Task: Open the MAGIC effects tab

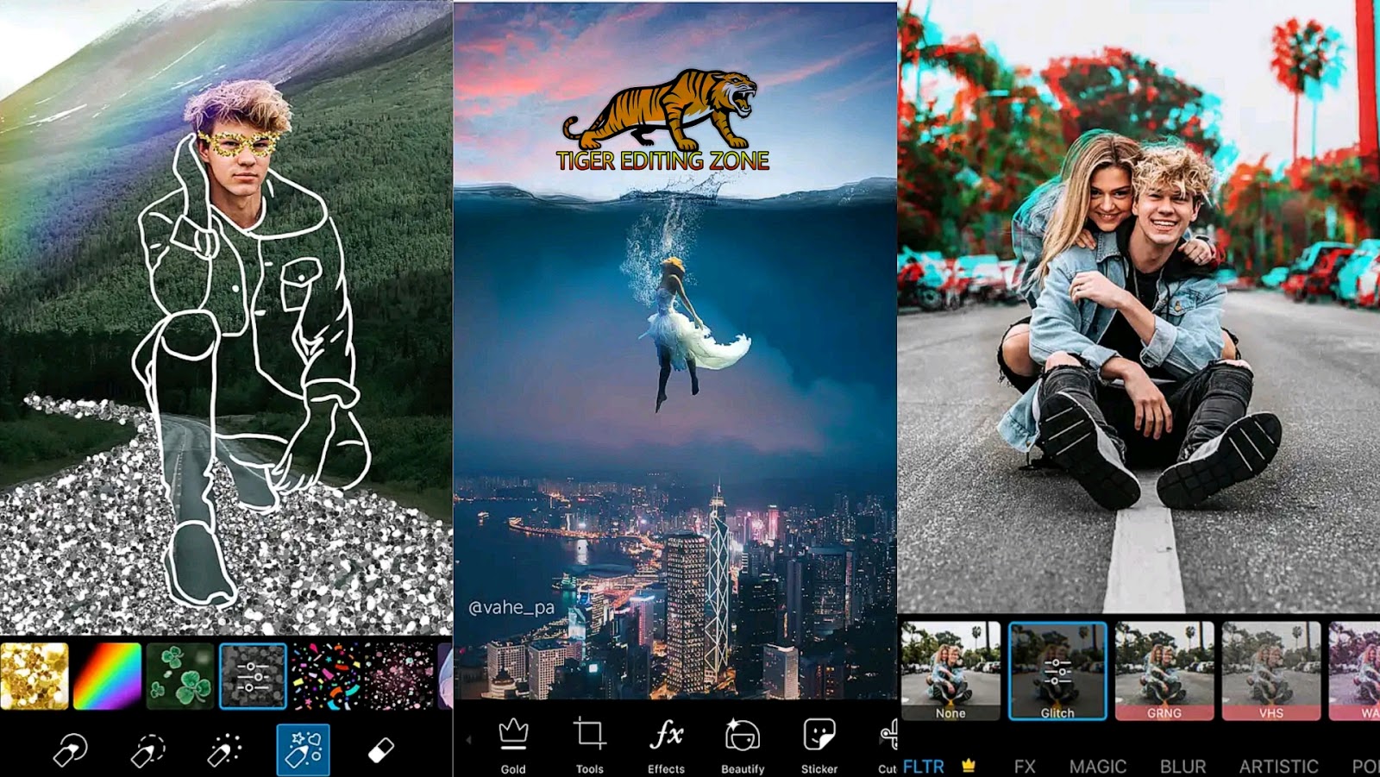Action: (1098, 766)
